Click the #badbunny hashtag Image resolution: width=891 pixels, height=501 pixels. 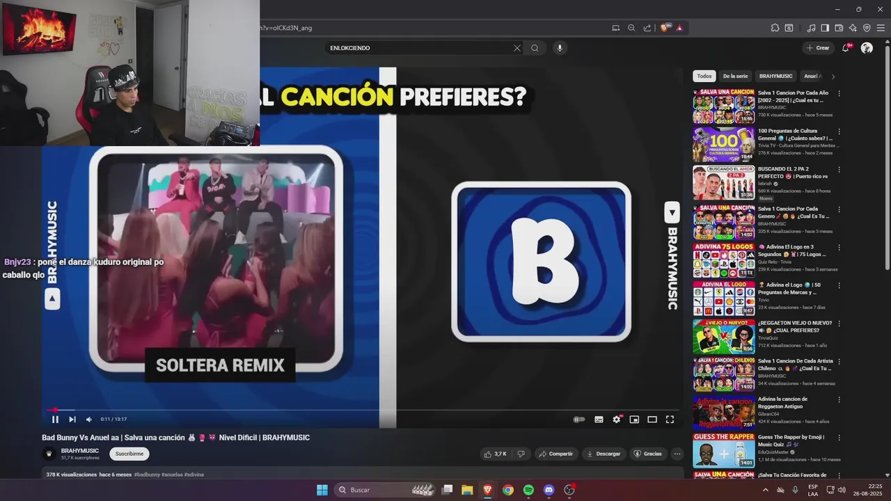147,475
